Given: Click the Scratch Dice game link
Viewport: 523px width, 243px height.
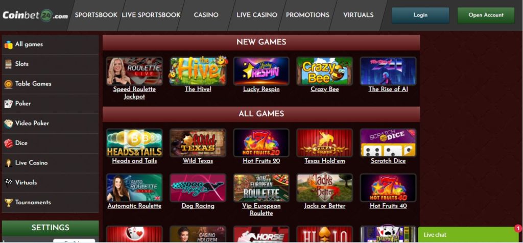Looking at the screenshot, I should click(x=388, y=161).
